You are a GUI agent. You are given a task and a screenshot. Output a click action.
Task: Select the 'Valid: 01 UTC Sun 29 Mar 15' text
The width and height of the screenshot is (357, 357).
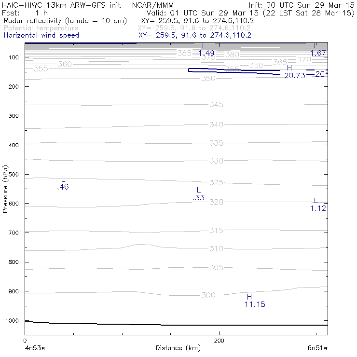coord(203,13)
